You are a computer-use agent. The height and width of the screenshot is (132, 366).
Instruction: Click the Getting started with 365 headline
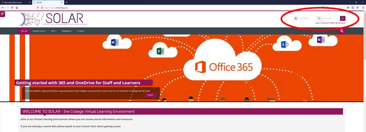point(78,82)
